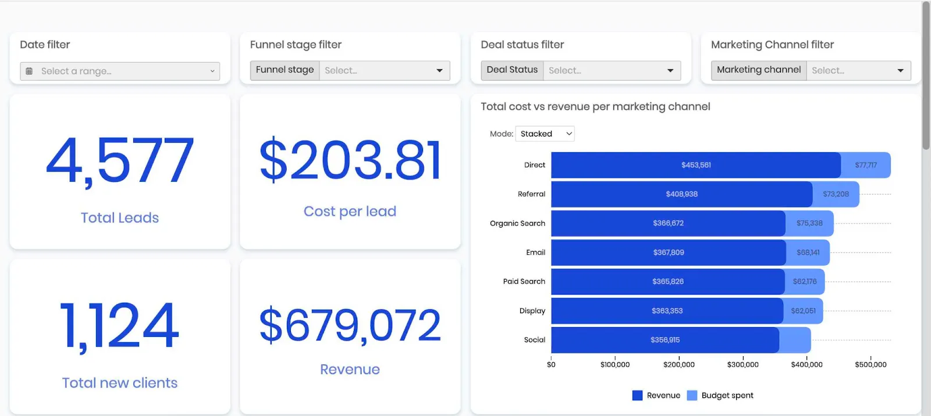Click the Marketing channel field label
This screenshot has width=931, height=416.
[x=759, y=70]
